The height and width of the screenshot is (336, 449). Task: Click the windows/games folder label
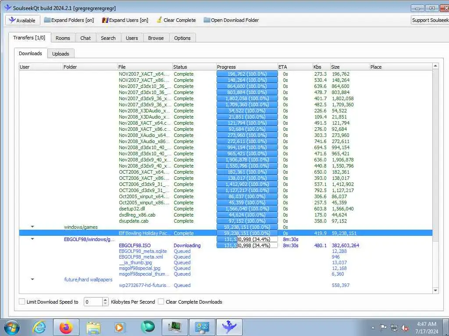81,227
